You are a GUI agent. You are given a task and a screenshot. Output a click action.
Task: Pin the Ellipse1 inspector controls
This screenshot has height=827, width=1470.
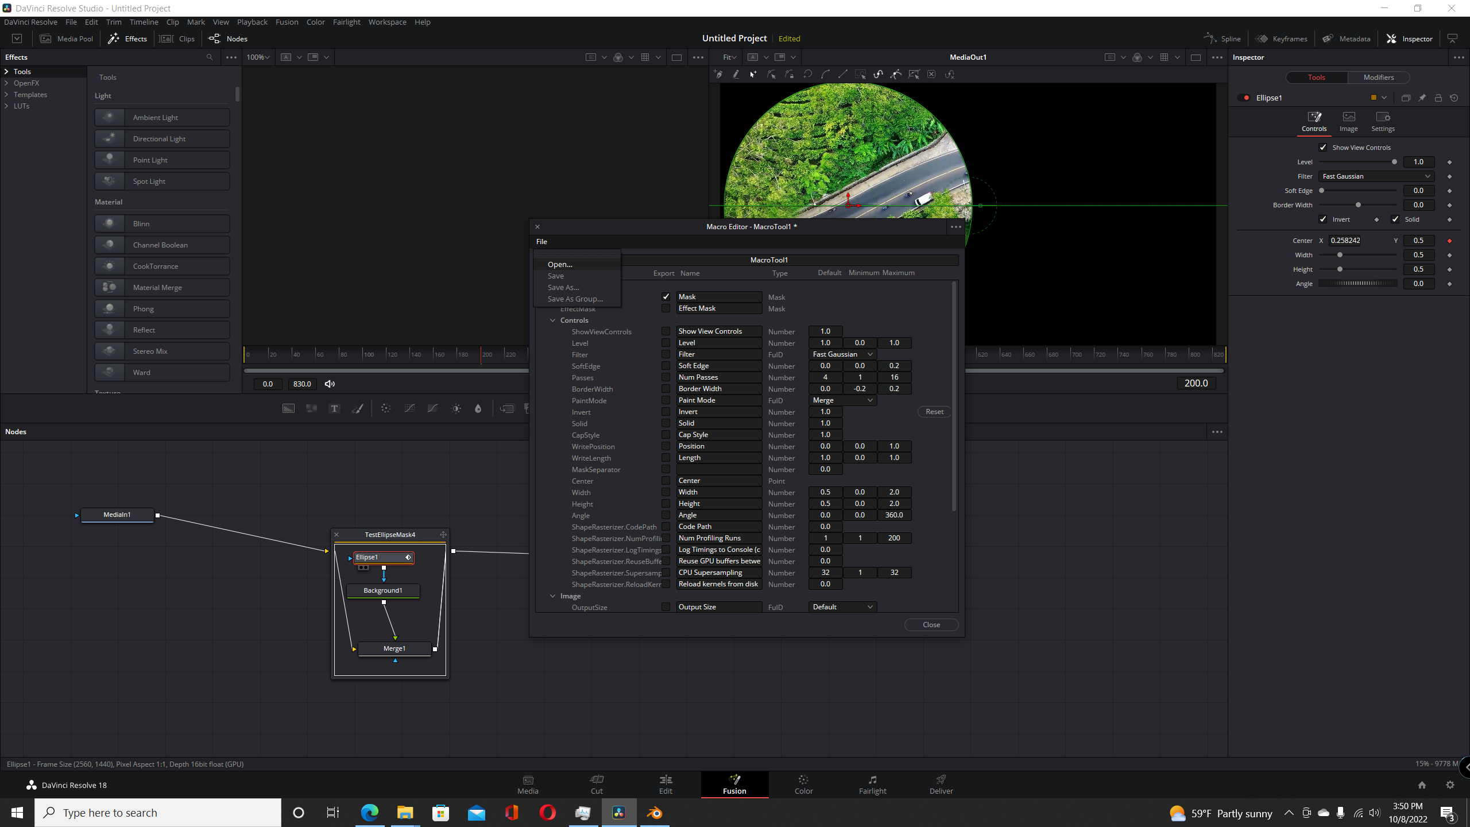point(1422,98)
